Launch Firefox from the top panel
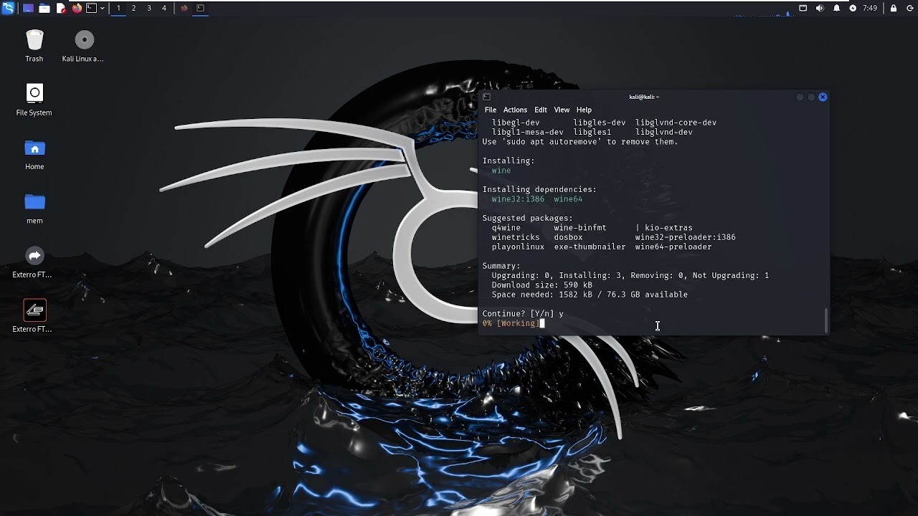Screen dimensions: 918x516 [x=77, y=8]
